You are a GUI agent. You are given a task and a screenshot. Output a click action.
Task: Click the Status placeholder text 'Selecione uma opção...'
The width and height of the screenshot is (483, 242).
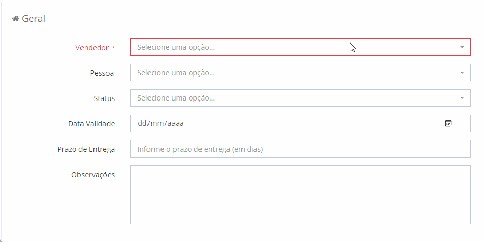pyautogui.click(x=176, y=98)
